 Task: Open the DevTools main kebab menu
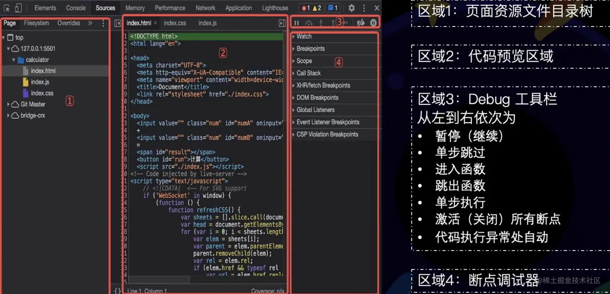tap(364, 8)
